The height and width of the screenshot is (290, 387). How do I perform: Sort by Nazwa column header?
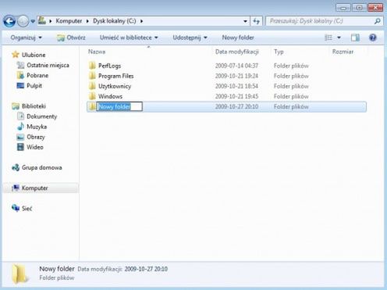[x=97, y=52]
